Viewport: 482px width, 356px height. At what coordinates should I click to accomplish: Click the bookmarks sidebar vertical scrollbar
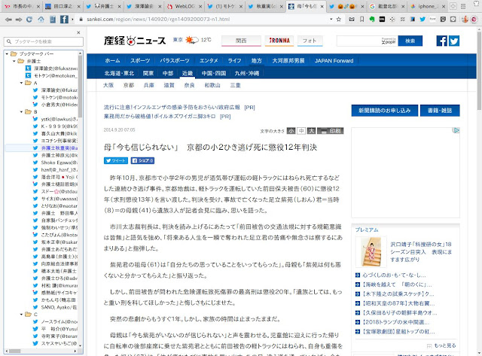point(81,87)
